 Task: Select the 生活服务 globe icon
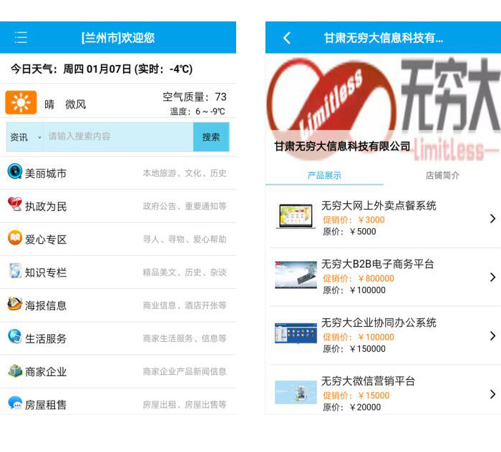pos(15,338)
